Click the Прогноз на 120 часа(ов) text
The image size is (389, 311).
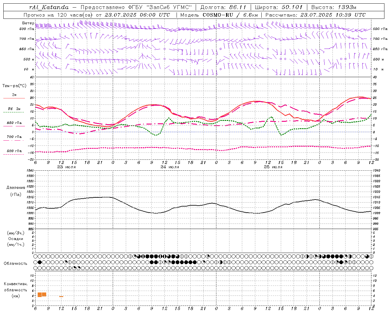[x=58, y=15]
